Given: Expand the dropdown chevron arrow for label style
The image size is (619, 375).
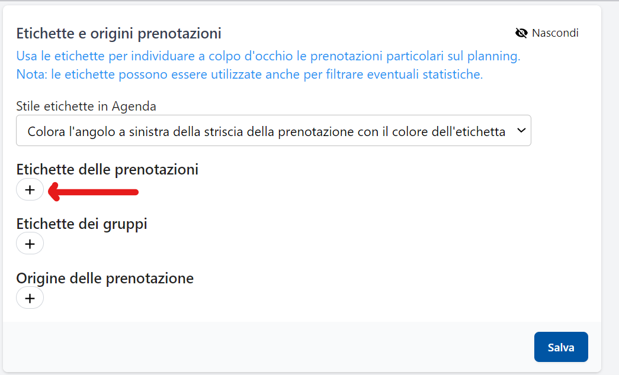Looking at the screenshot, I should tap(521, 131).
